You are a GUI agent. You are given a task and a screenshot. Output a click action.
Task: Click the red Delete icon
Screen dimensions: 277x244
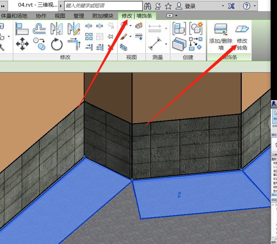[x=111, y=47]
